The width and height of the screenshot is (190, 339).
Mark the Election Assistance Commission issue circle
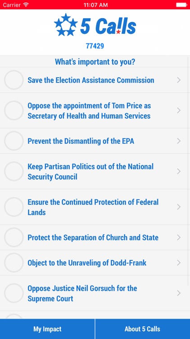(x=14, y=80)
